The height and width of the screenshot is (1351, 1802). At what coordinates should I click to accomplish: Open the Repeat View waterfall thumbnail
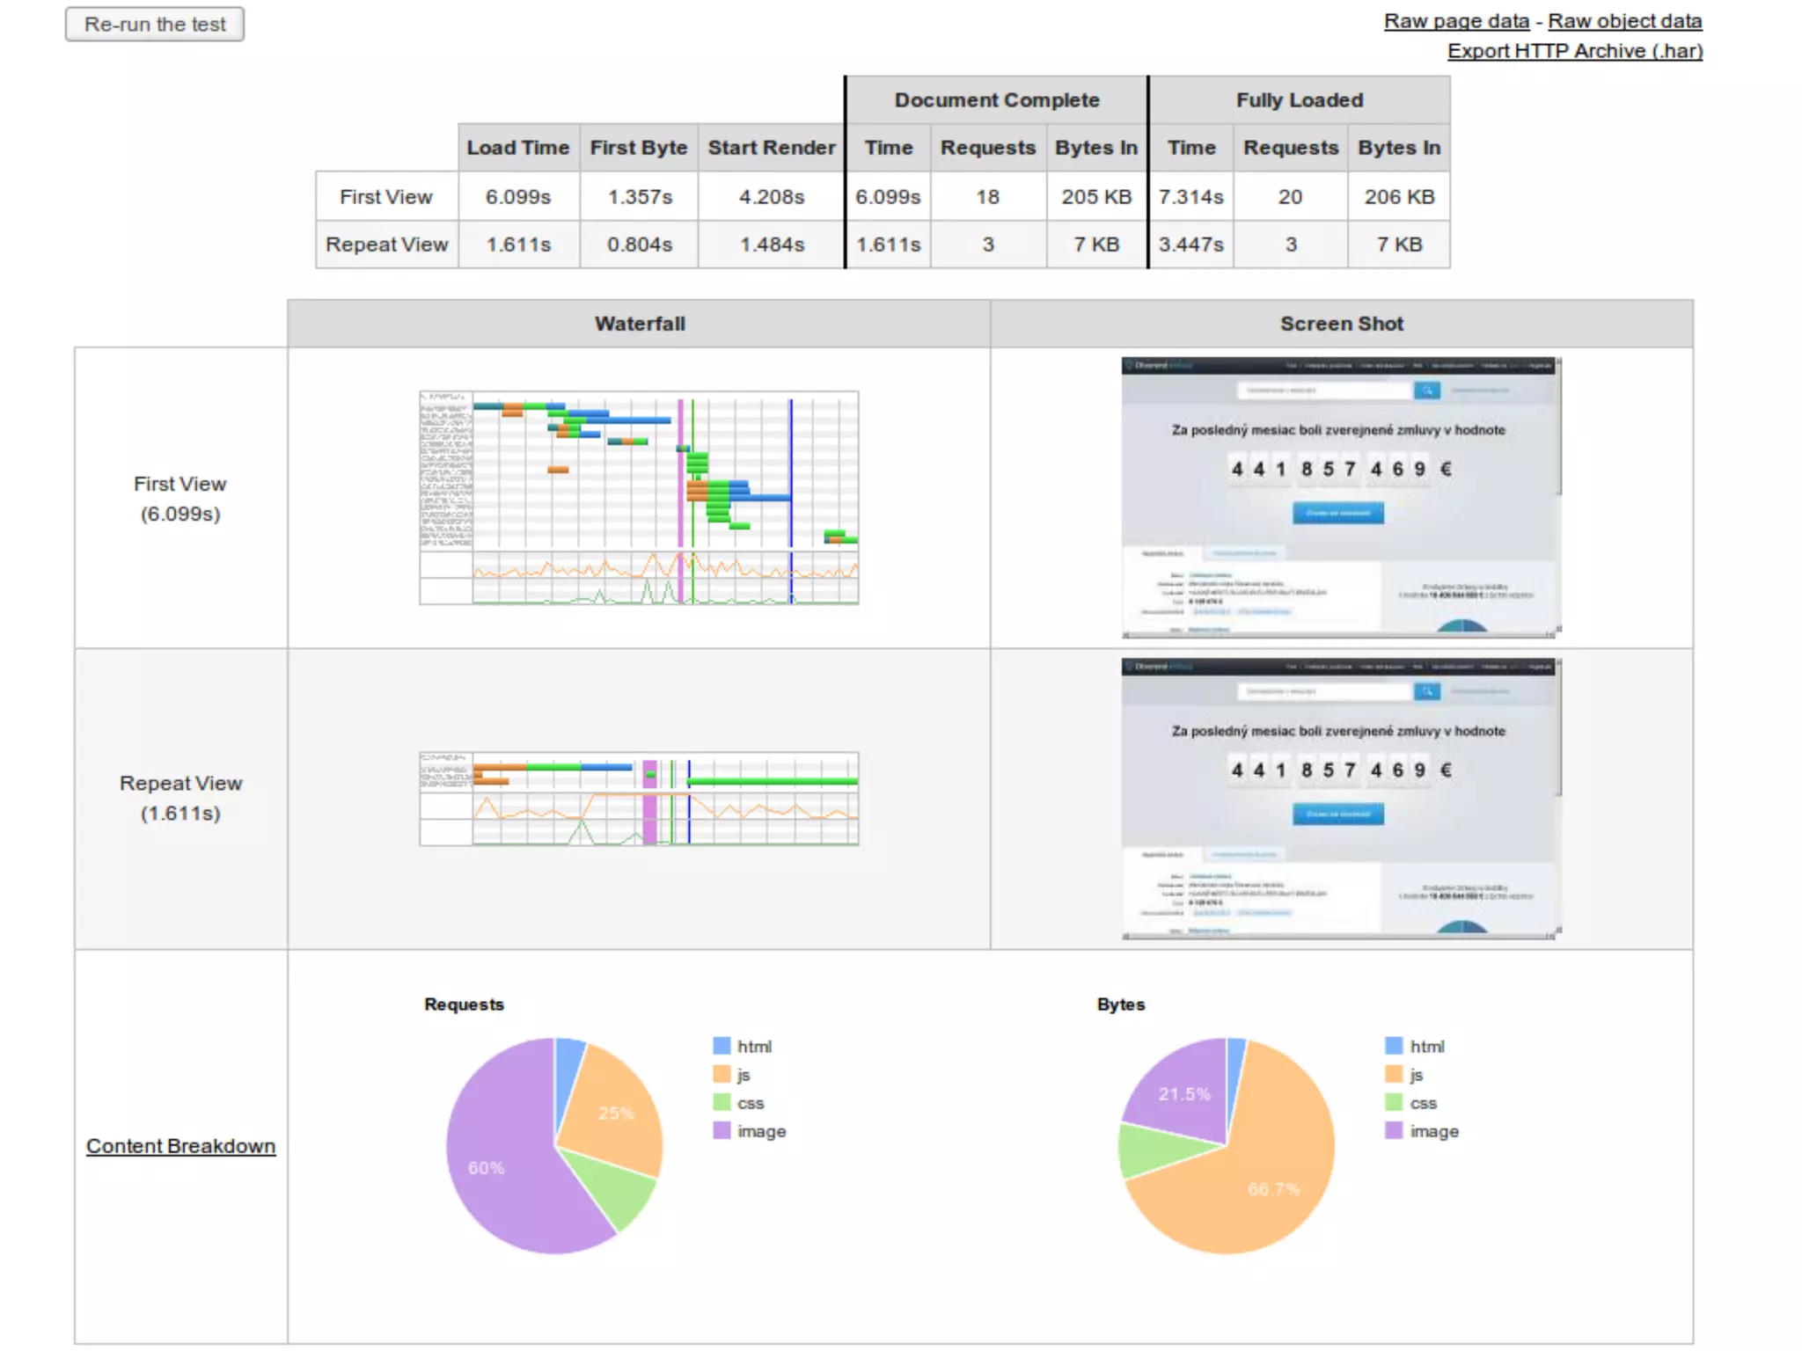(639, 799)
